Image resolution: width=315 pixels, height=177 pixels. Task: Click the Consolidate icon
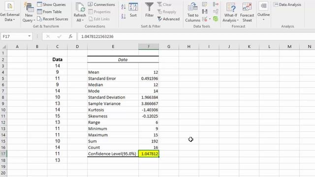coord(216,4)
